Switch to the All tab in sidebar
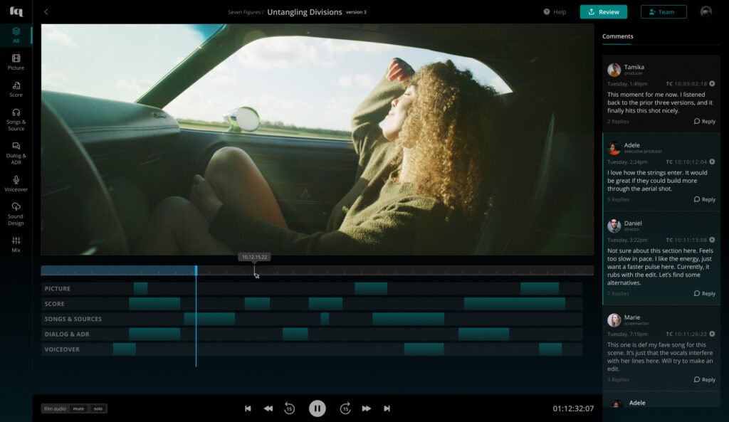 tap(16, 35)
